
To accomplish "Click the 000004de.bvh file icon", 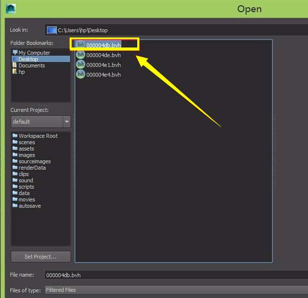I will pos(81,55).
